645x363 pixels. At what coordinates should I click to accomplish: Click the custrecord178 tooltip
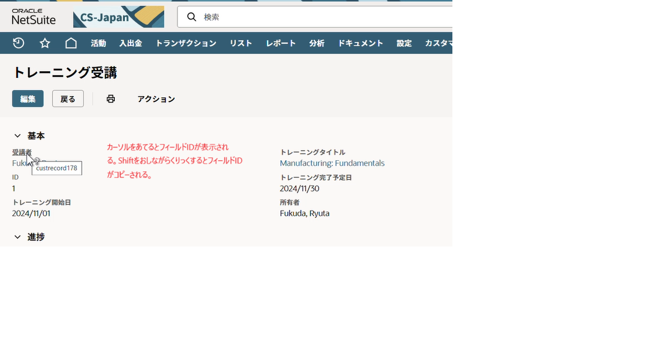coord(57,168)
